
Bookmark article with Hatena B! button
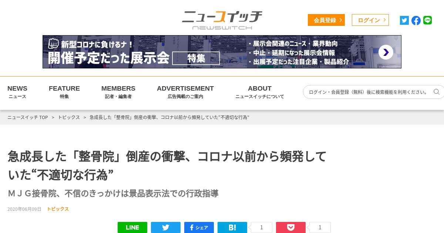pos(232,227)
